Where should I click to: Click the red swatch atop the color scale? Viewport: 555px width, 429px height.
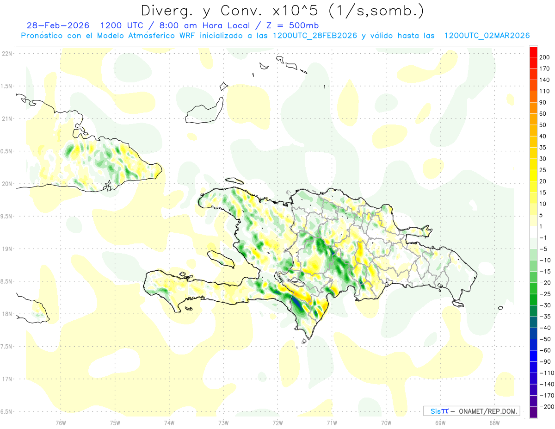[534, 52]
